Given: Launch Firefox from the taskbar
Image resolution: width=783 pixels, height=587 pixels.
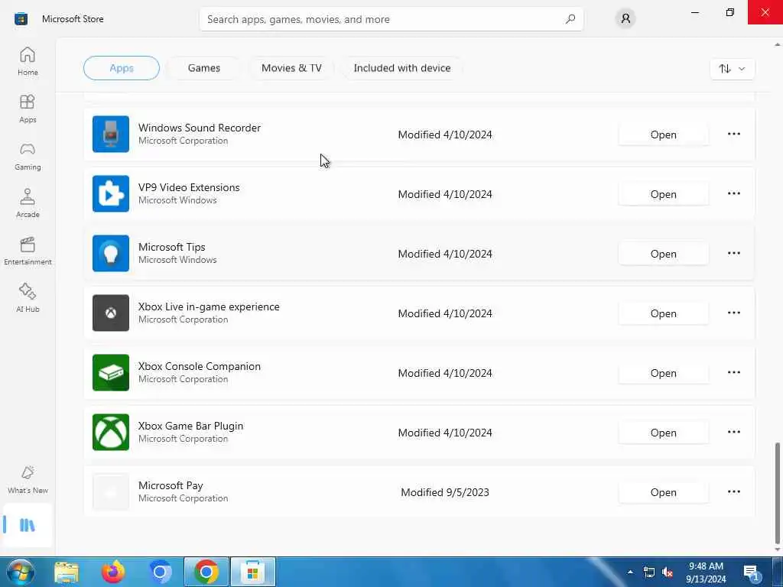Looking at the screenshot, I should 113,572.
